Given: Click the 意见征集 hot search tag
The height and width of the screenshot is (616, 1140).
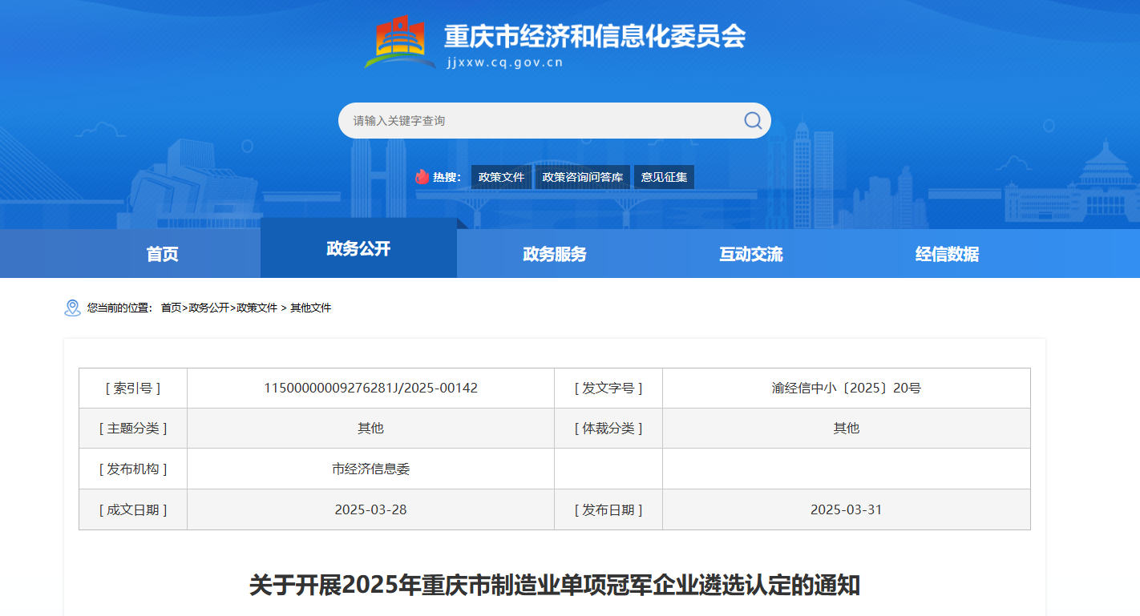Looking at the screenshot, I should click(664, 177).
